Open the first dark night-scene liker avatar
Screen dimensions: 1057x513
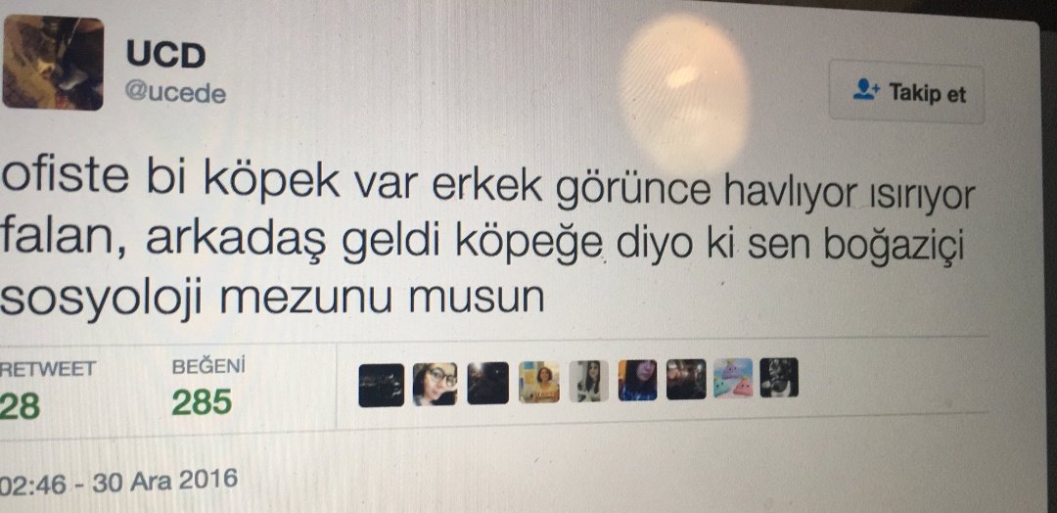point(382,385)
